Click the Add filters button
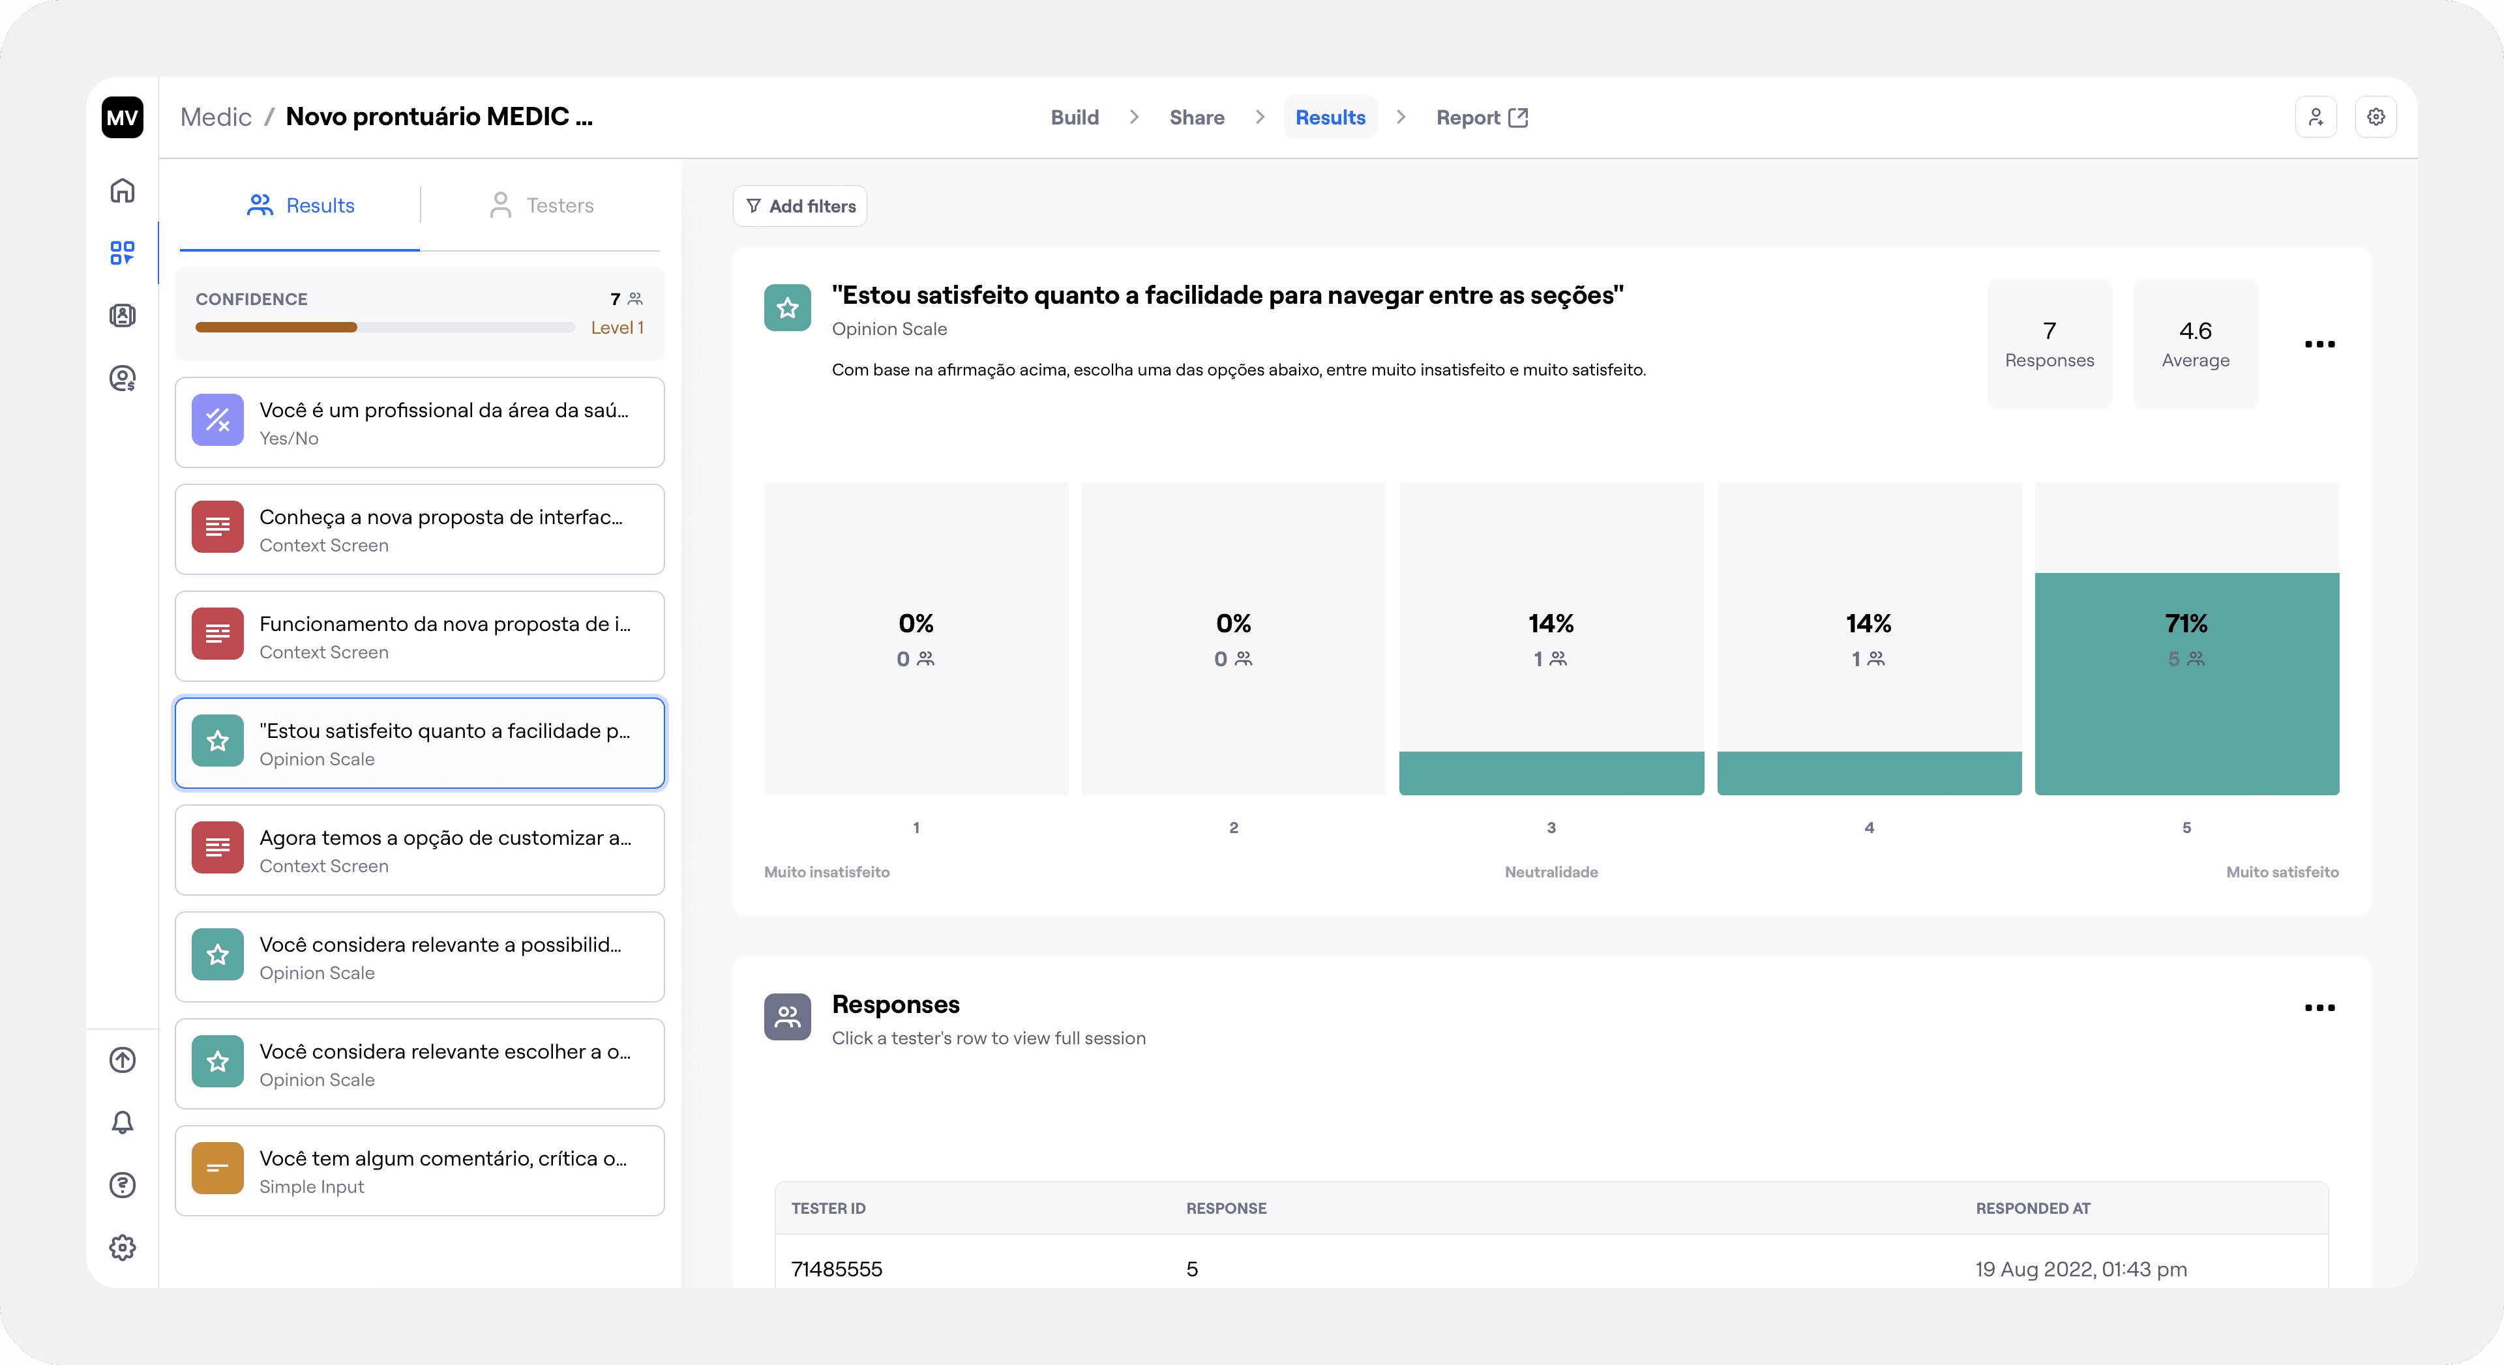 [x=800, y=206]
